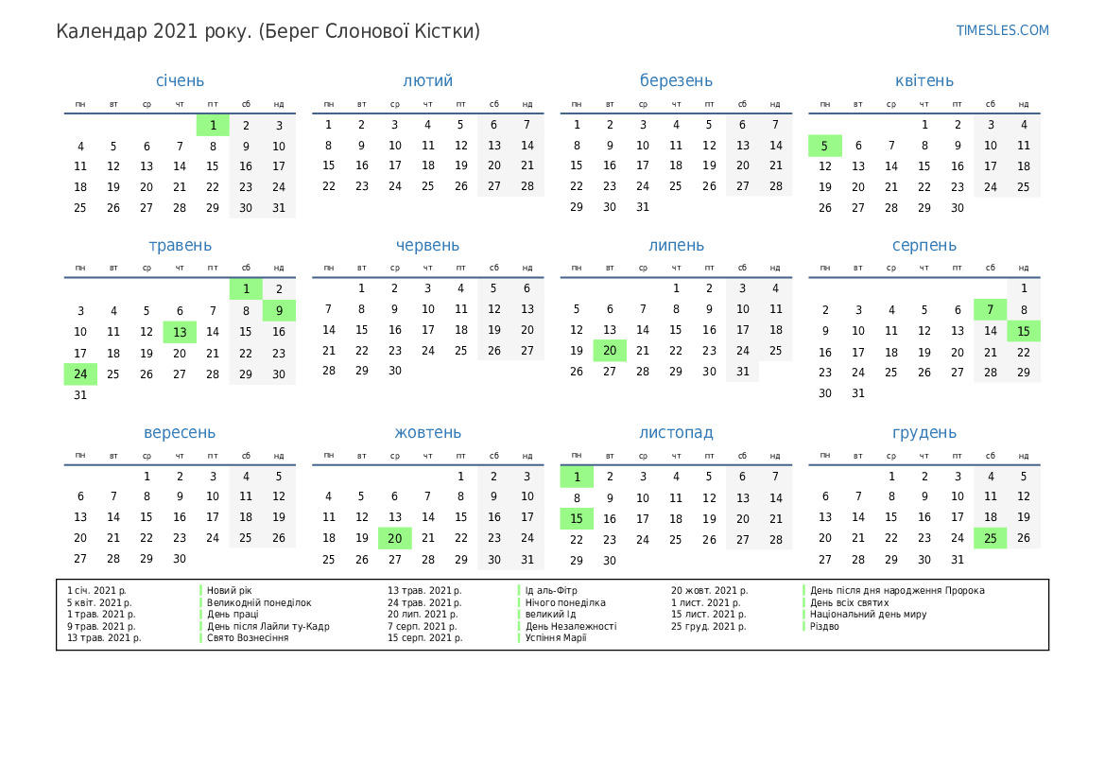The height and width of the screenshot is (782, 1105).
Task: Click highlighted November 15 holiday cell
Action: coord(577,519)
